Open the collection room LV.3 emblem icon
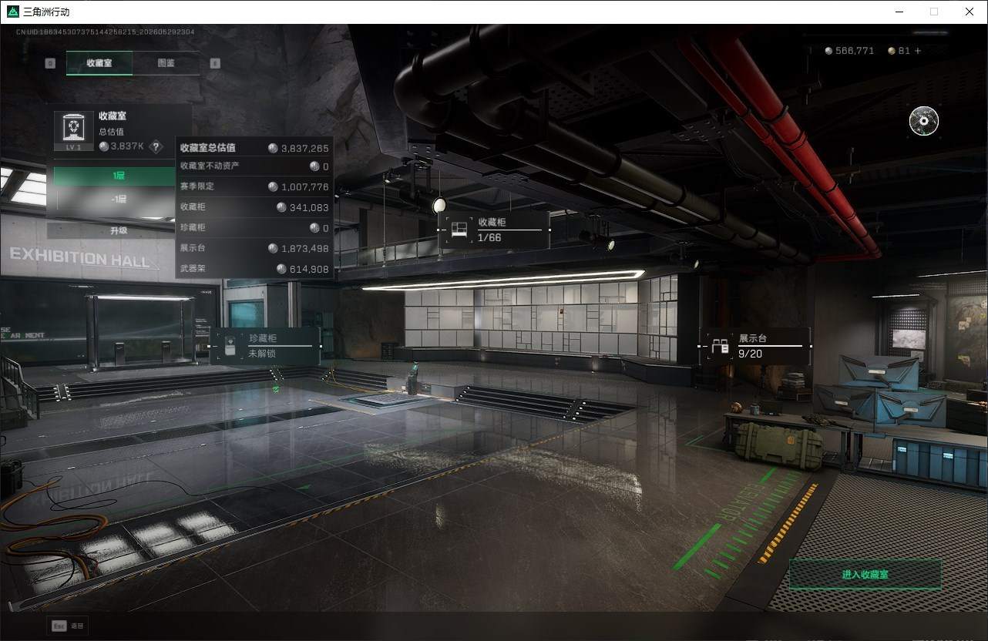This screenshot has width=988, height=641. (73, 130)
